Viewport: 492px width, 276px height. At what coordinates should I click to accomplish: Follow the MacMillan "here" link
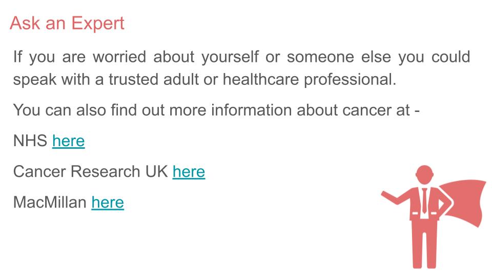[108, 202]
